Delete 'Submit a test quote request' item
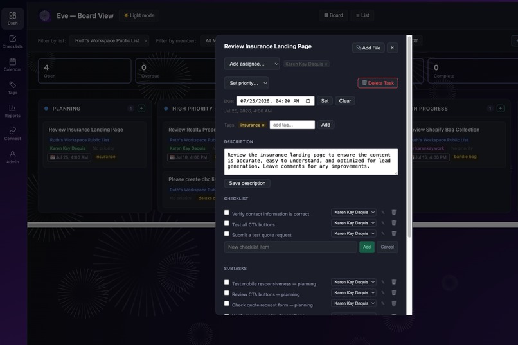This screenshot has width=518, height=345. [x=394, y=233]
